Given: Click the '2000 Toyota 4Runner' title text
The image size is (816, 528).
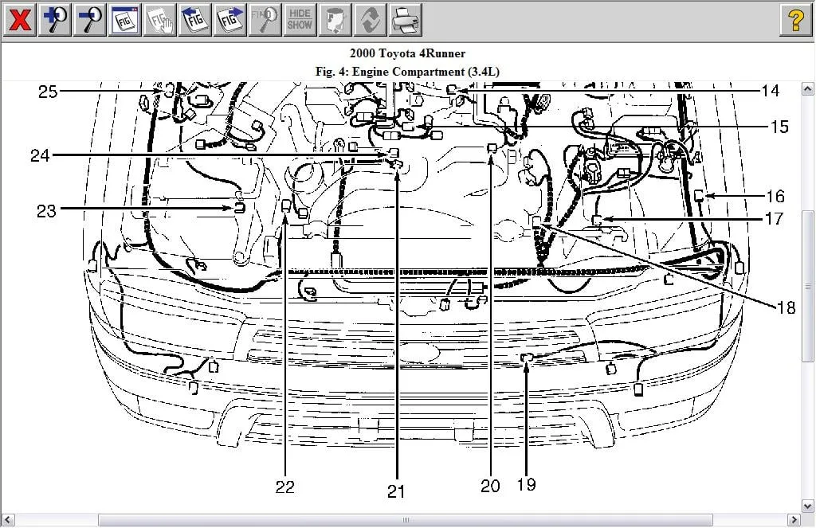Looking at the screenshot, I should pyautogui.click(x=407, y=53).
